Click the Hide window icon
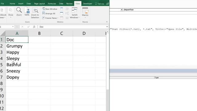Image resolution: width=197 pixels, height=111 pixels. coord(62,13)
